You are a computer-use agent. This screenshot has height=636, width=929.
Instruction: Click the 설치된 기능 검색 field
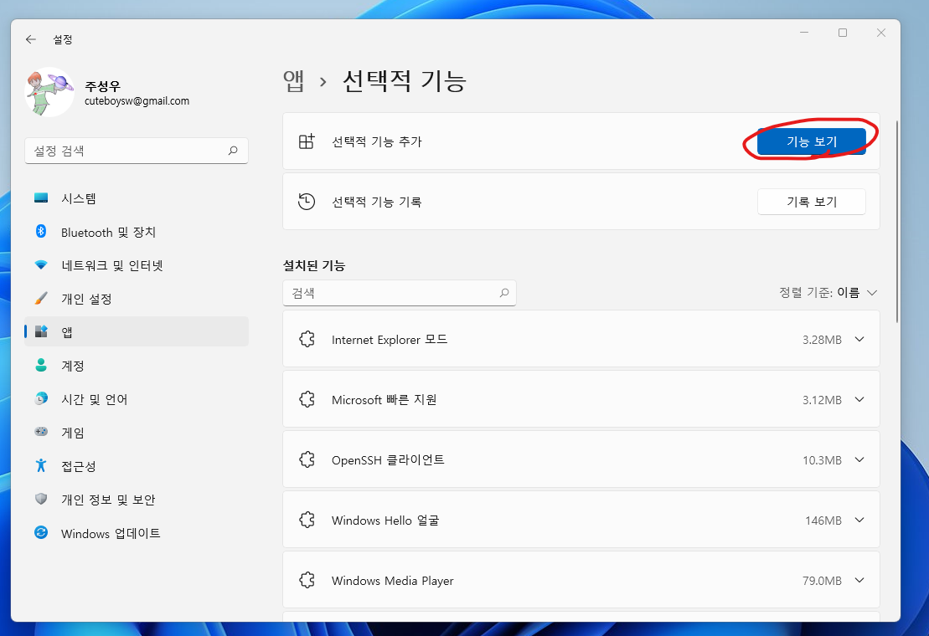[400, 293]
